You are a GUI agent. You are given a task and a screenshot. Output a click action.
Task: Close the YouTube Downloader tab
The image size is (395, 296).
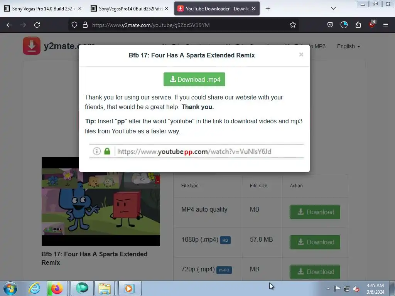pyautogui.click(x=253, y=8)
